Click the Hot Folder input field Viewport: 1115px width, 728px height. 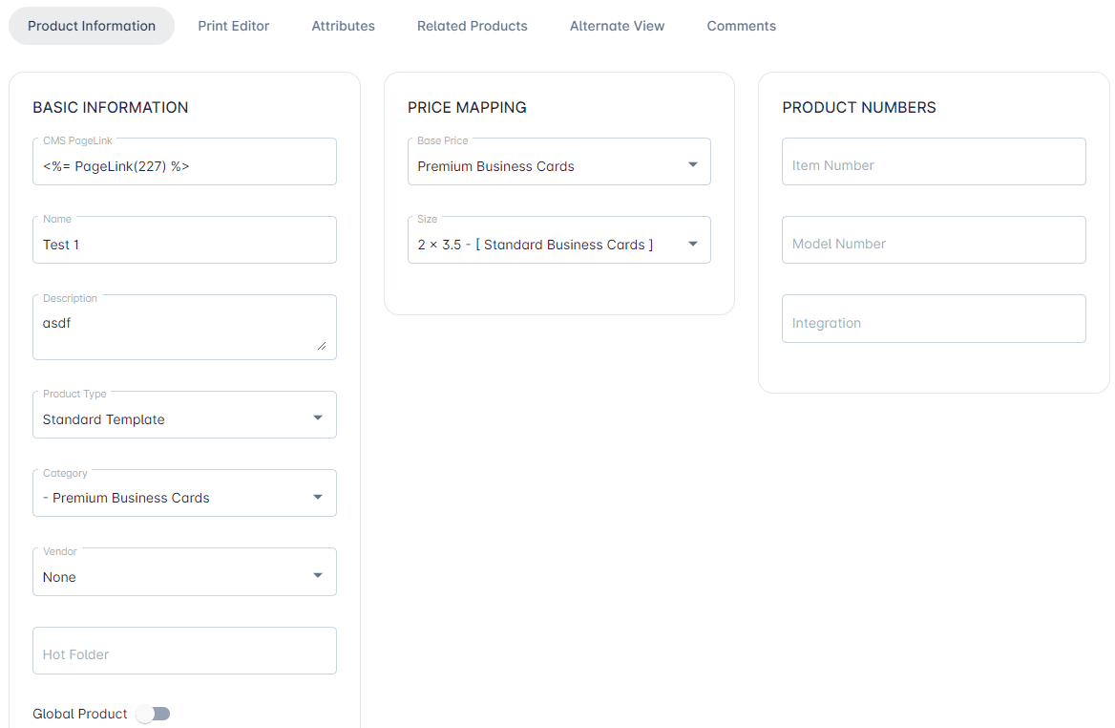coord(184,653)
